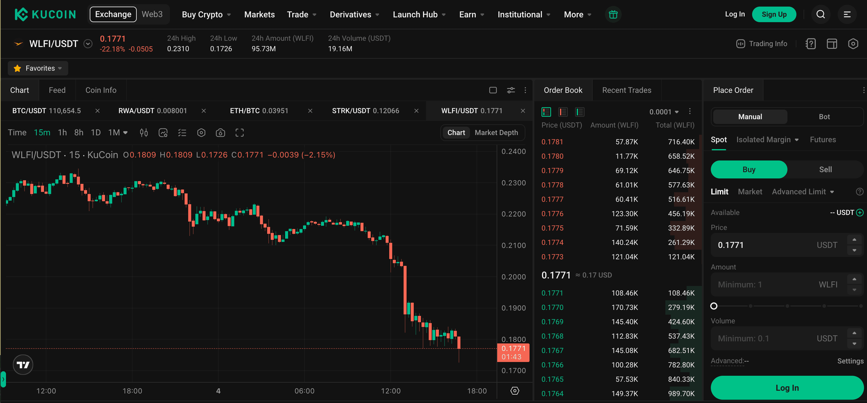Open the WLFI/USDT pair selector arrow
The image size is (867, 403).
point(88,44)
